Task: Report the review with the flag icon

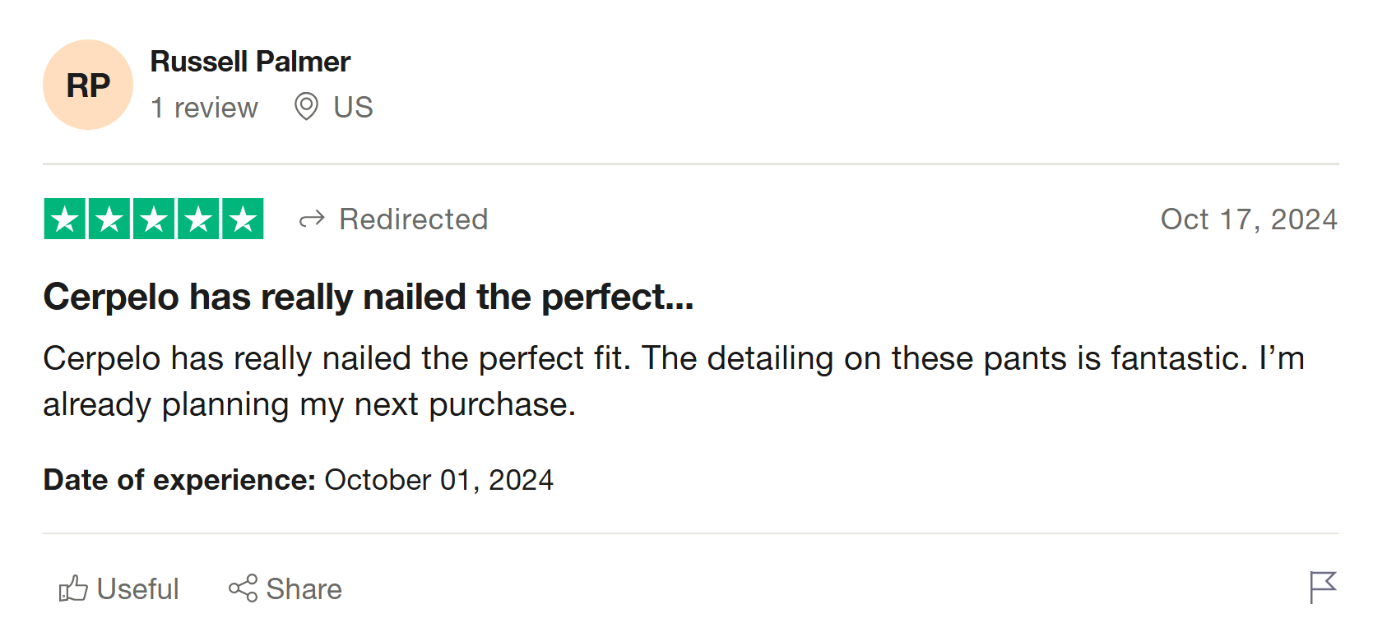Action: coord(1323,588)
